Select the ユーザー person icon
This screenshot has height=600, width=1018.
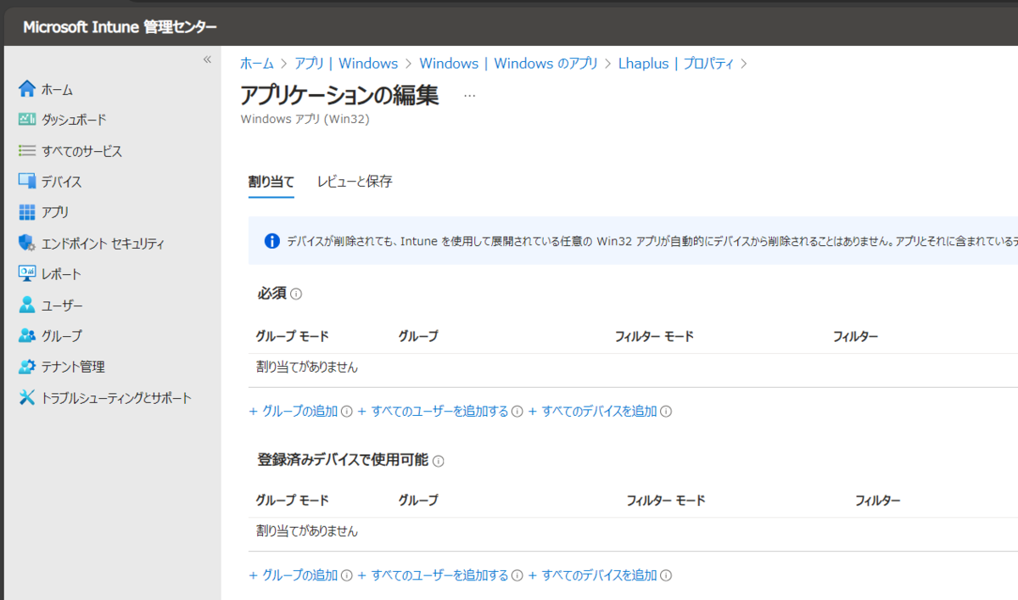click(27, 305)
